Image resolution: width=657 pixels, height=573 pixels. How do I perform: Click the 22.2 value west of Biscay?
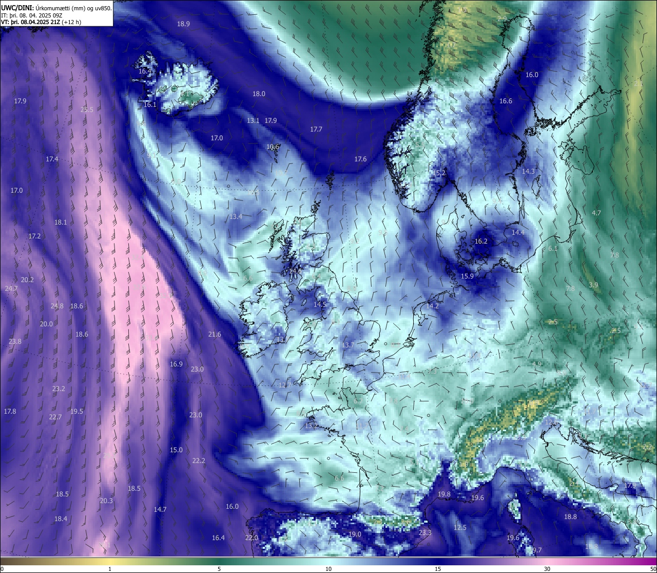199,461
